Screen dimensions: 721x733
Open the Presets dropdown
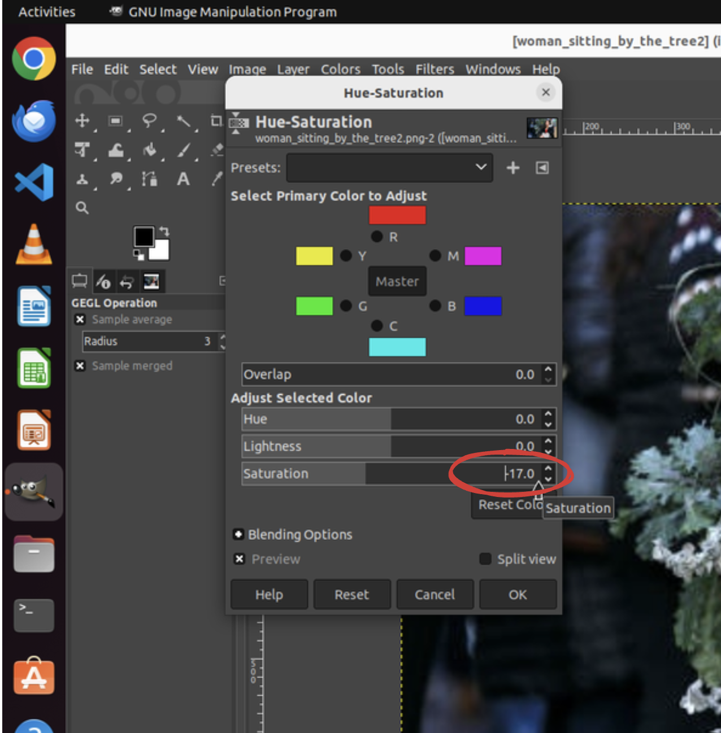pyautogui.click(x=389, y=168)
